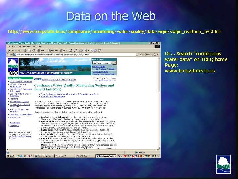The width and height of the screenshot is (238, 179).
Task: Open the Search pane from the toolbar
Action: point(42,50)
